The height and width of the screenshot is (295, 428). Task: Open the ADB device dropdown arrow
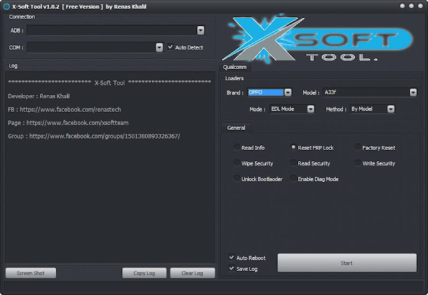click(201, 30)
